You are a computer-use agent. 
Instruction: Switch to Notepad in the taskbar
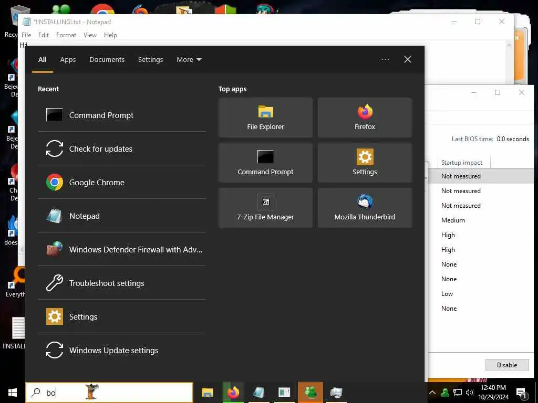tap(258, 393)
